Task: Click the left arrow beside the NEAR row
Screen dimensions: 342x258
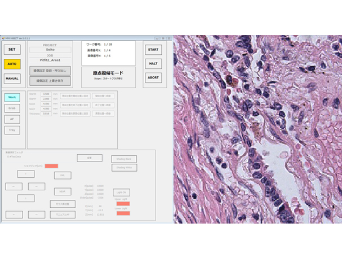Action: (x=14, y=186)
